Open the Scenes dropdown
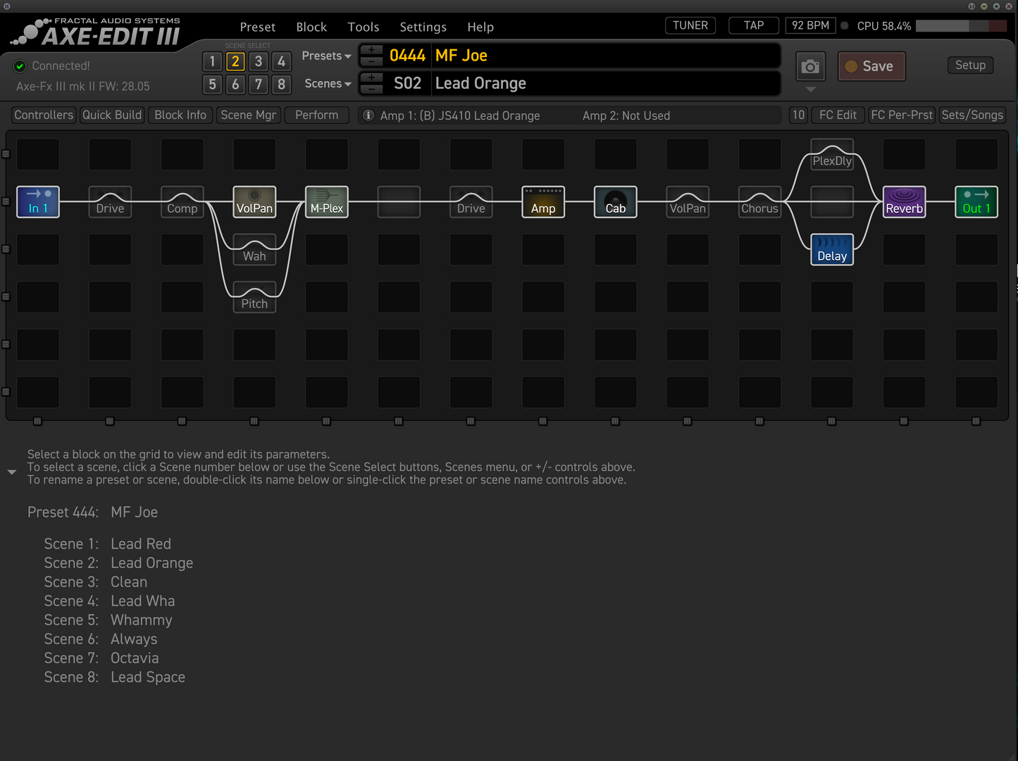The height and width of the screenshot is (761, 1018). (x=327, y=83)
